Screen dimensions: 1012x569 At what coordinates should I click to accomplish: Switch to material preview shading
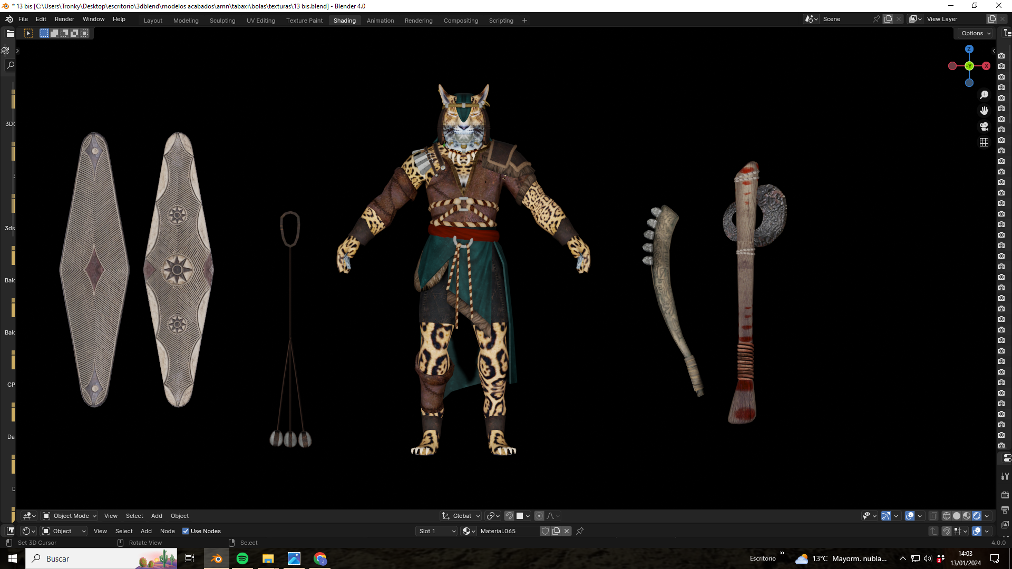(x=967, y=516)
